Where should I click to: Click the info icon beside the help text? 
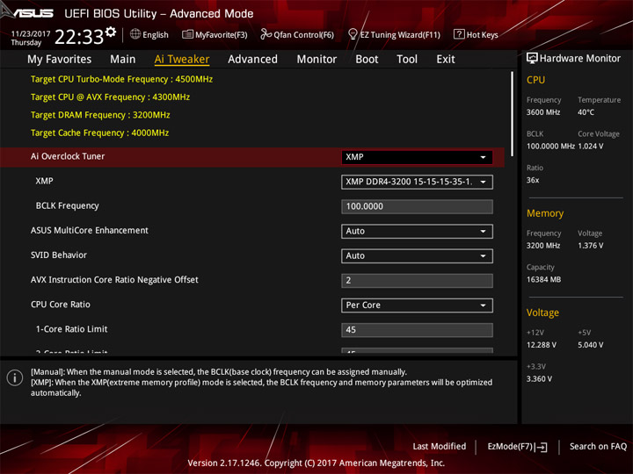coord(15,377)
